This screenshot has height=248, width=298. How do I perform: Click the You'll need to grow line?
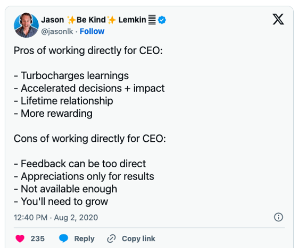coord(61,202)
